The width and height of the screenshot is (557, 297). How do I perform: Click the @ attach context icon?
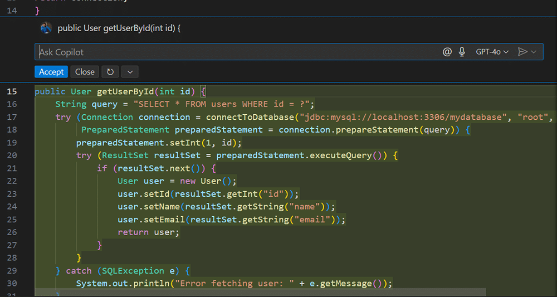coord(447,52)
